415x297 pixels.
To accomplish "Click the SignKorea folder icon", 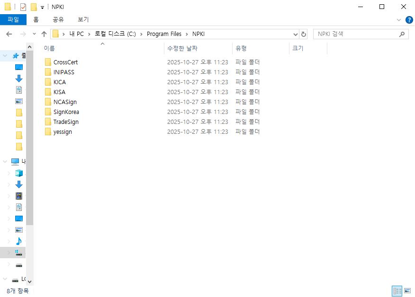I will pos(48,112).
